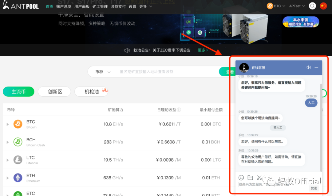Open 设置 in navigation
This screenshot has height=196, width=332.
(x=132, y=6)
